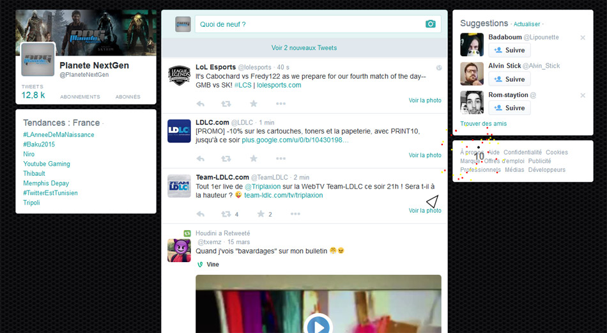Click the camera icon in tweet box
607x333 pixels.
point(431,24)
